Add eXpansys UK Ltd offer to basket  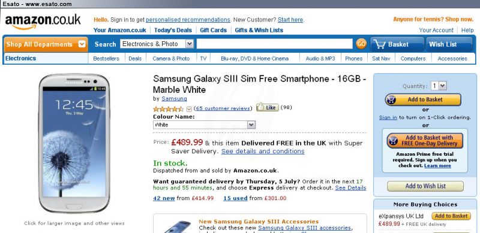[x=451, y=216]
